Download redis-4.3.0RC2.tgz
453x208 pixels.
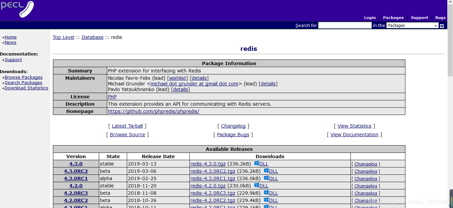click(213, 171)
